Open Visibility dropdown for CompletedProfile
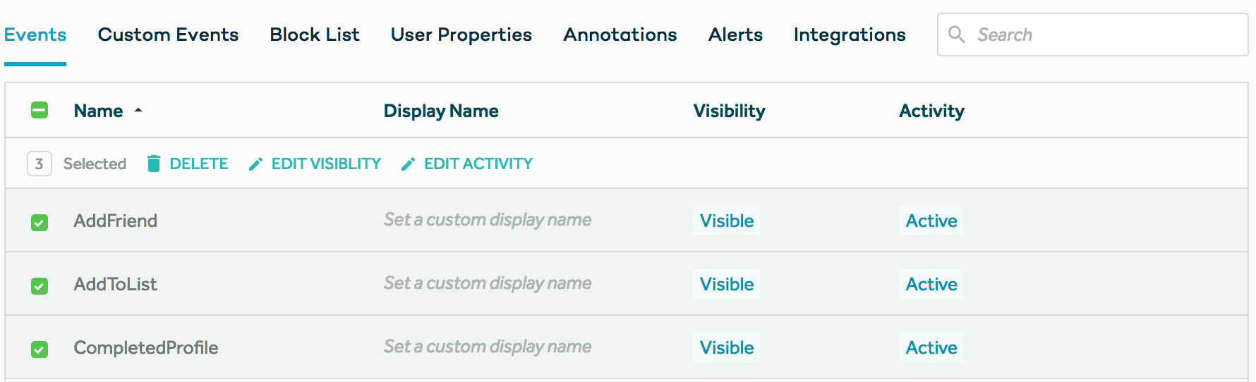1256x382 pixels. point(727,347)
